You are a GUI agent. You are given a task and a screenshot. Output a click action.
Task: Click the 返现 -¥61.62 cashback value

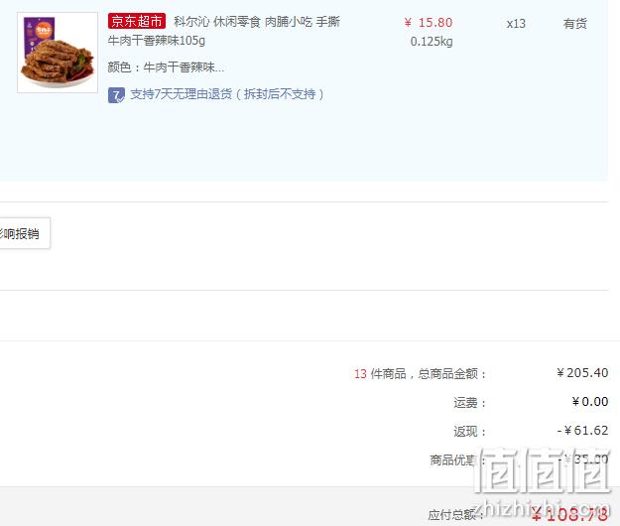point(582,431)
